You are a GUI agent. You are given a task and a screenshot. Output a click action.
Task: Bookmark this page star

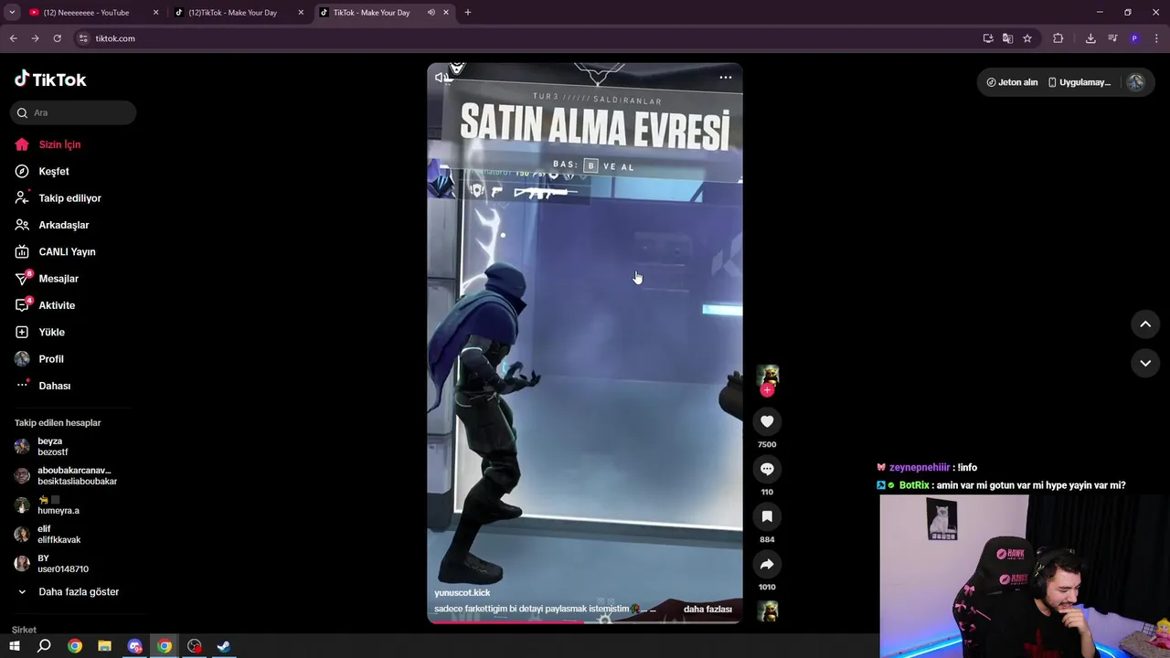(1027, 38)
